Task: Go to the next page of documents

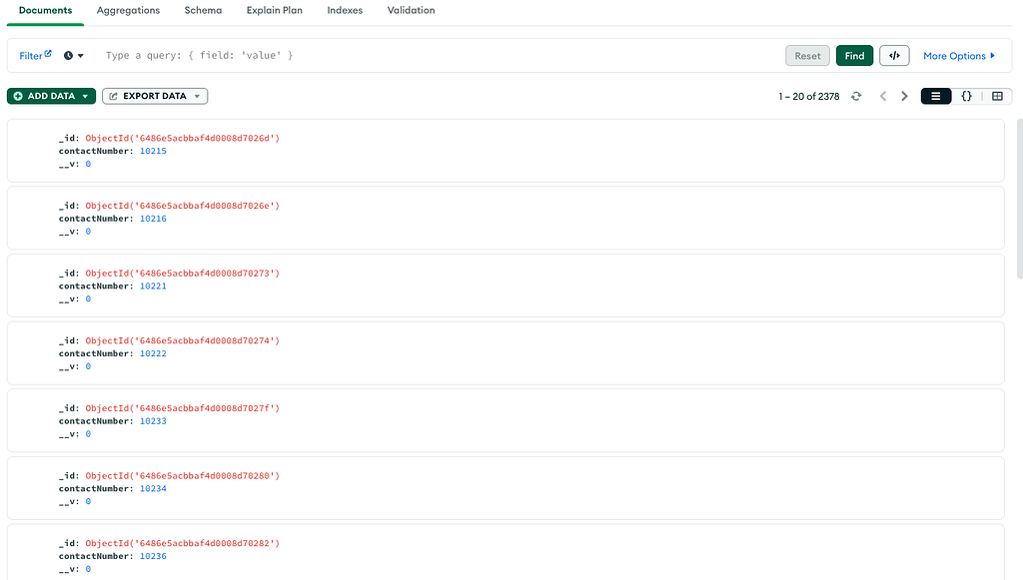Action: click(904, 96)
